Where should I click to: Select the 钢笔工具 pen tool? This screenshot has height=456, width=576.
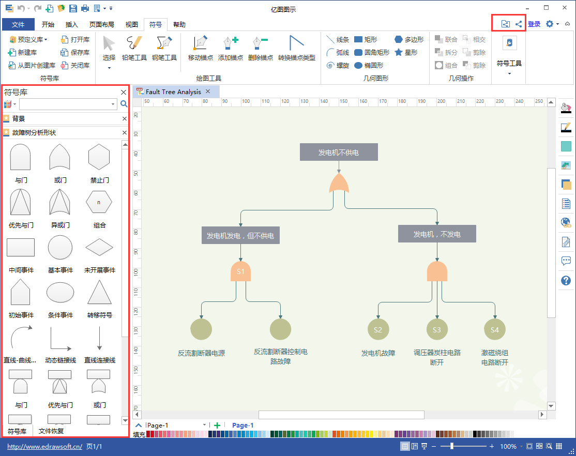(164, 48)
